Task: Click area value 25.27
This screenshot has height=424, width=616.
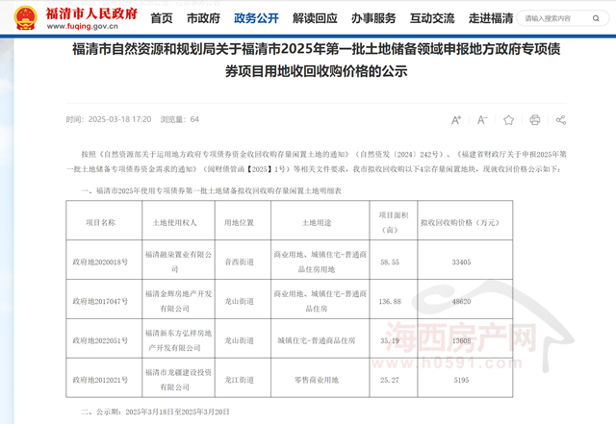Action: tap(390, 380)
